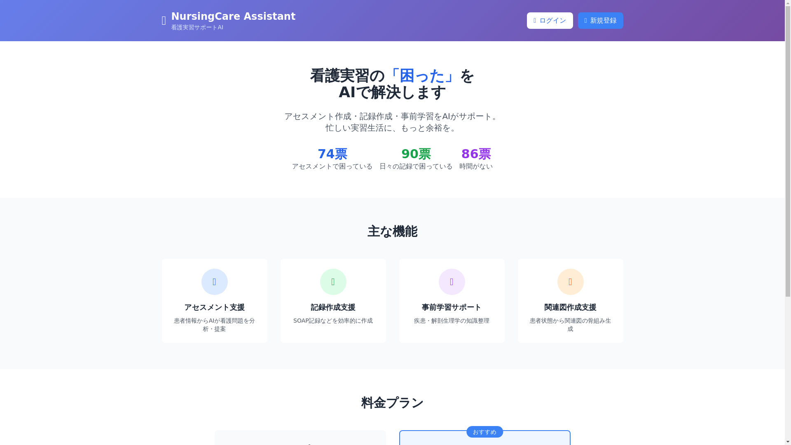The height and width of the screenshot is (445, 791).
Task: Select the 関連図作成支援 card title
Action: tap(570, 307)
